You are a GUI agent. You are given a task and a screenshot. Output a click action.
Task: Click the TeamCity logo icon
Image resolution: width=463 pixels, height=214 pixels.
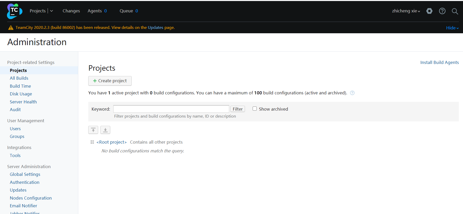[x=14, y=11]
